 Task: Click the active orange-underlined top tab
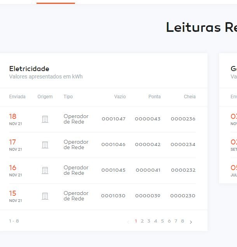tap(56, 2)
